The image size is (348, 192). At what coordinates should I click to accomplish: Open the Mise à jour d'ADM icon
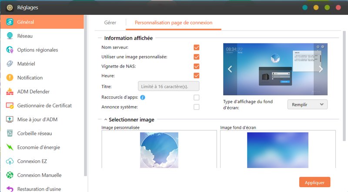point(10,119)
